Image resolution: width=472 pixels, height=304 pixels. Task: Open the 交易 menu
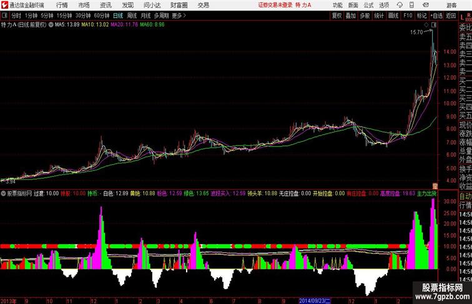[x=204, y=5]
